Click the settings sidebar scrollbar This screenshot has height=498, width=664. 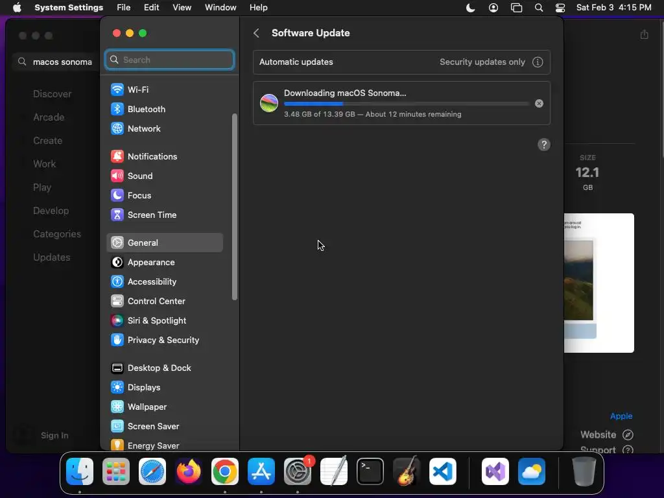click(x=235, y=207)
